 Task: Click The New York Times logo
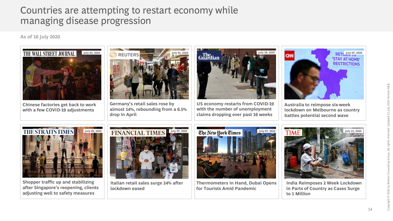click(x=220, y=133)
